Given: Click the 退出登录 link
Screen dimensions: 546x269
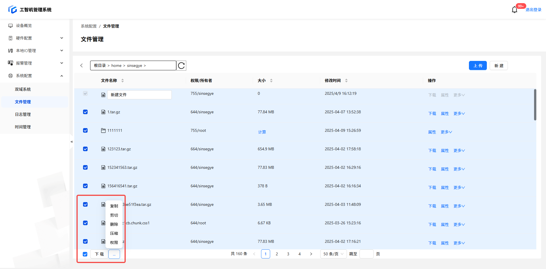Looking at the screenshot, I should tap(533, 10).
